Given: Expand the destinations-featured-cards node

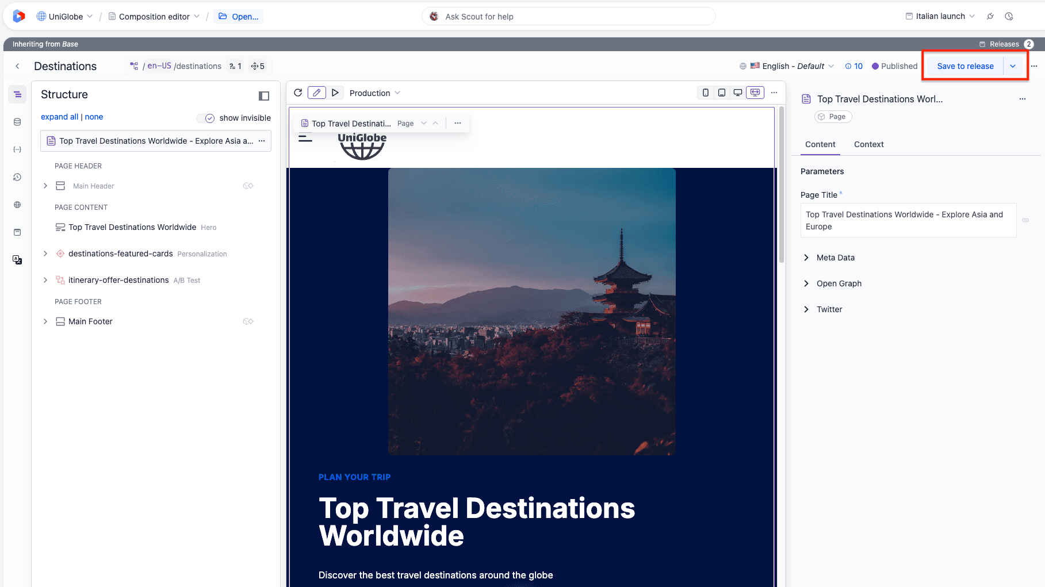Looking at the screenshot, I should pos(45,254).
